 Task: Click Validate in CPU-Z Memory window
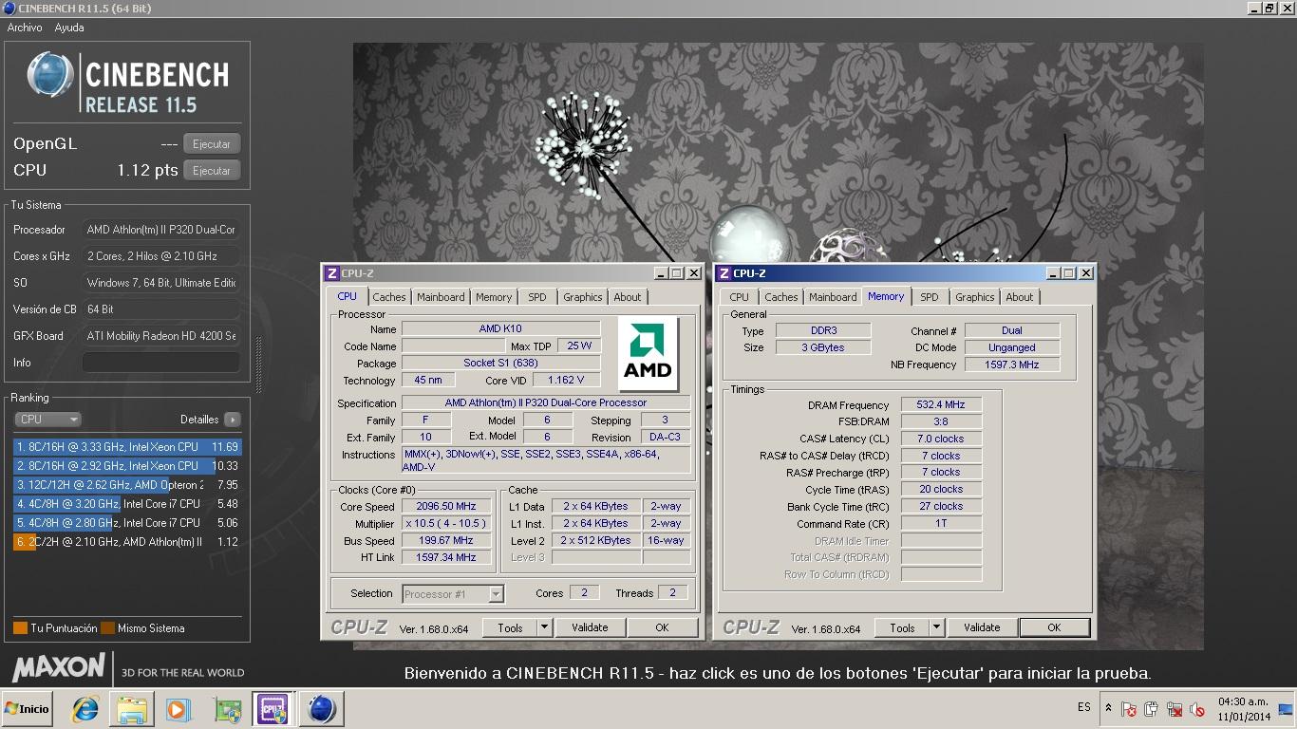[982, 627]
